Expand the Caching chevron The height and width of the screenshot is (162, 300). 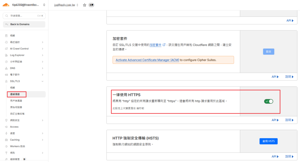pyautogui.click(x=42, y=140)
